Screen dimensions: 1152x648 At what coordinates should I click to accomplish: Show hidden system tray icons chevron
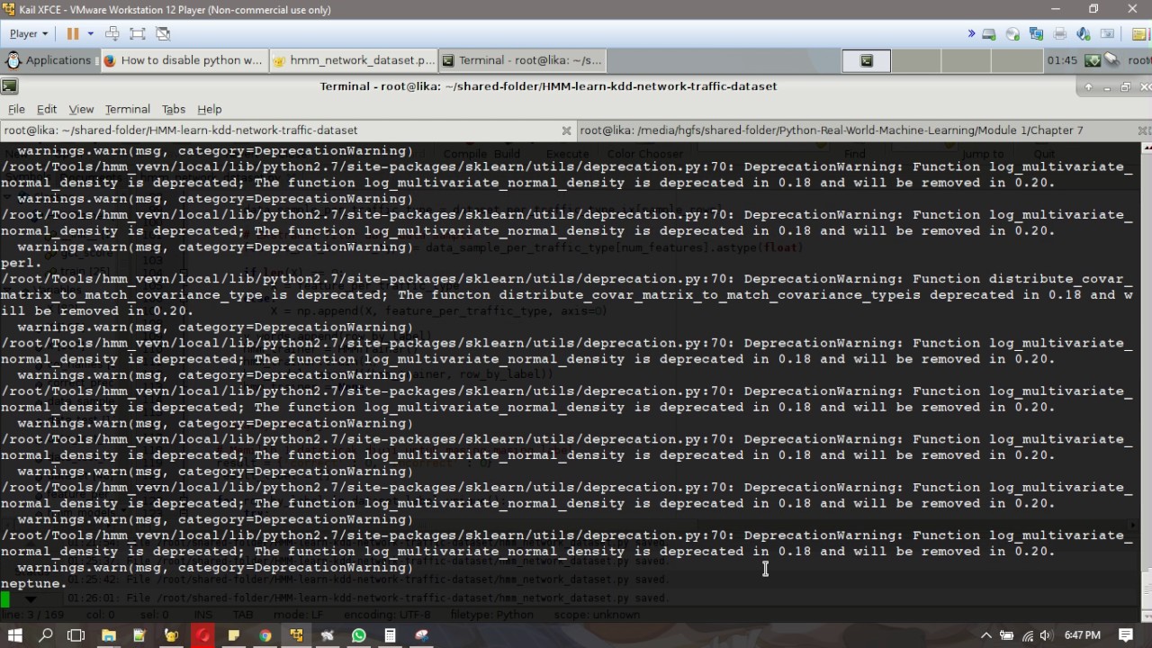click(x=987, y=635)
